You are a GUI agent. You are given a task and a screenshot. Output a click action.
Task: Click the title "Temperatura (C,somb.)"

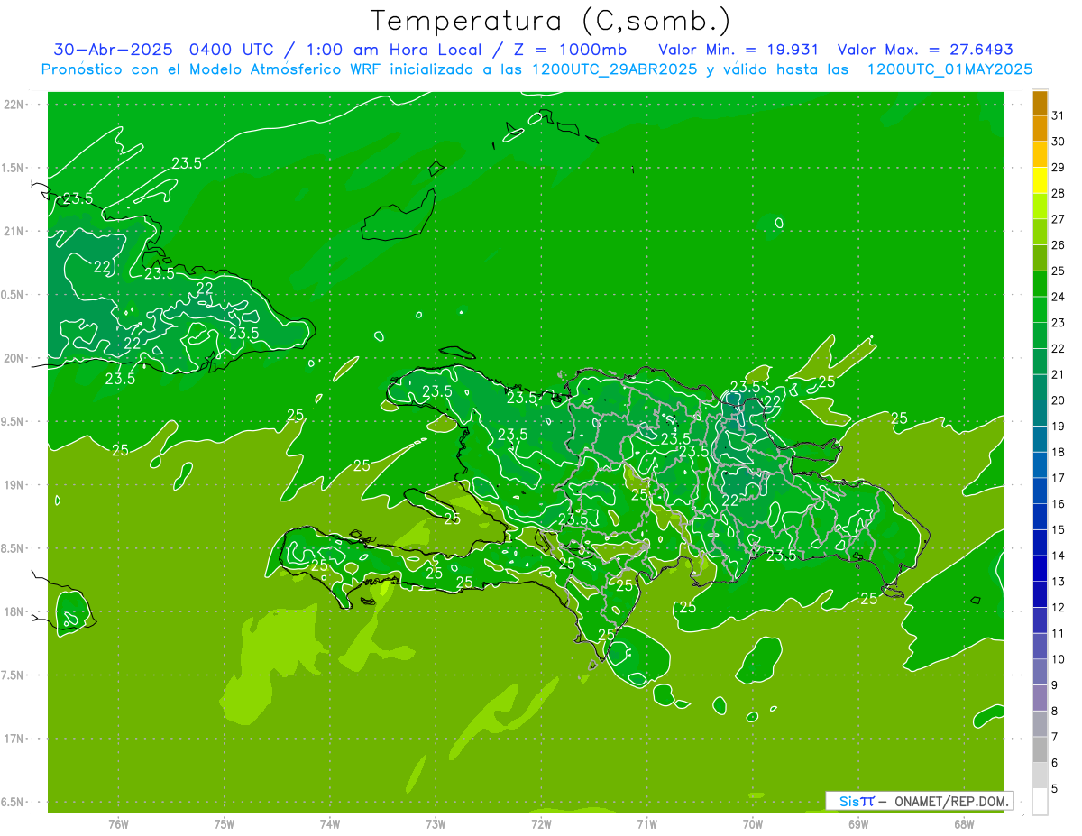click(551, 21)
